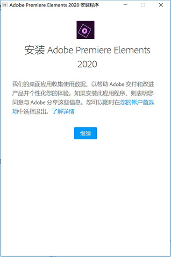Minimize the installer window

(x=125, y=5)
